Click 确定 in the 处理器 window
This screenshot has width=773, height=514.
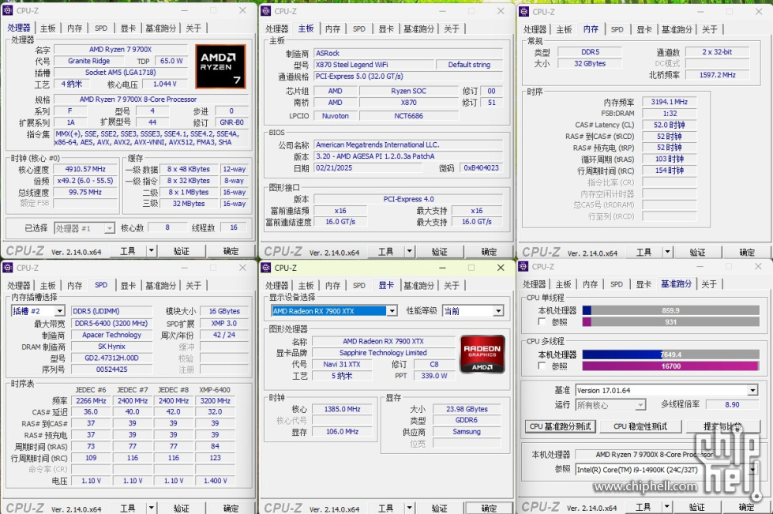(231, 251)
